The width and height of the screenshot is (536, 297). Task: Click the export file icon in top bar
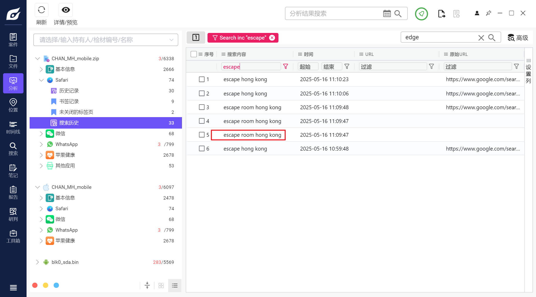tap(441, 14)
